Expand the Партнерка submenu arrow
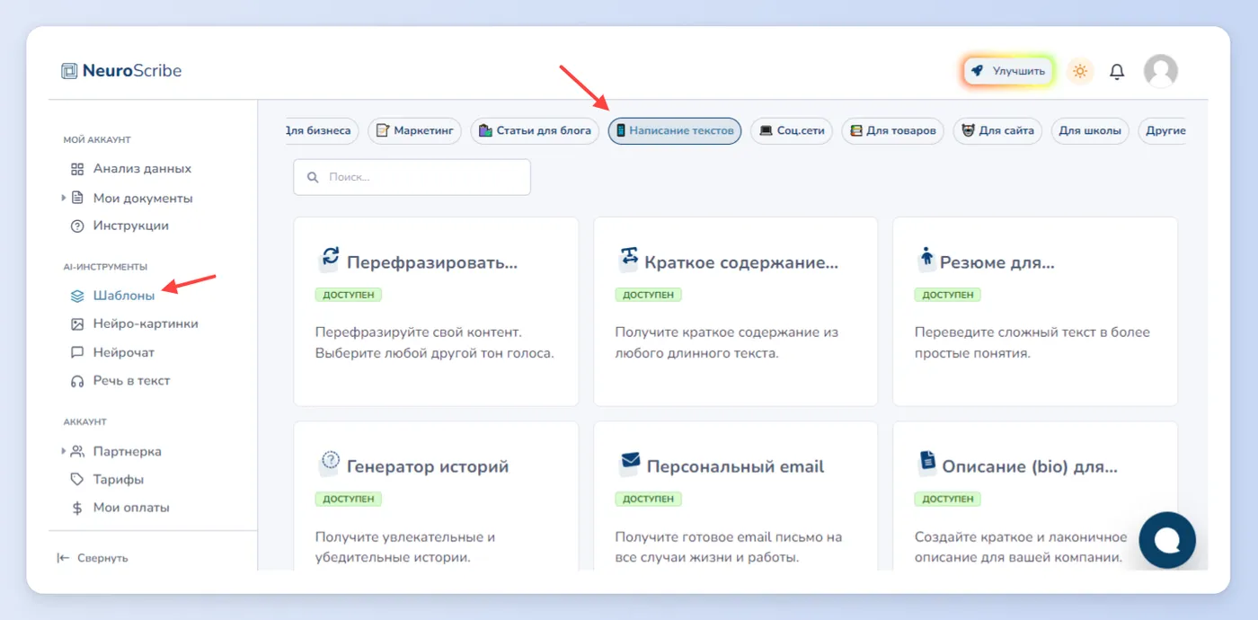Image resolution: width=1258 pixels, height=620 pixels. (x=63, y=451)
